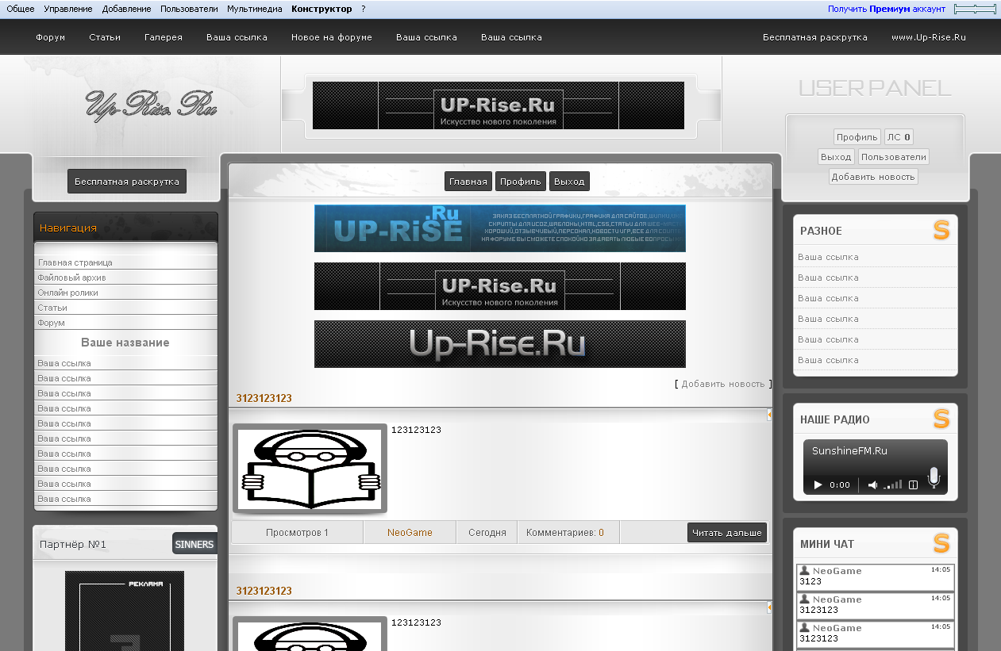Click the Навигация block header

(x=125, y=228)
